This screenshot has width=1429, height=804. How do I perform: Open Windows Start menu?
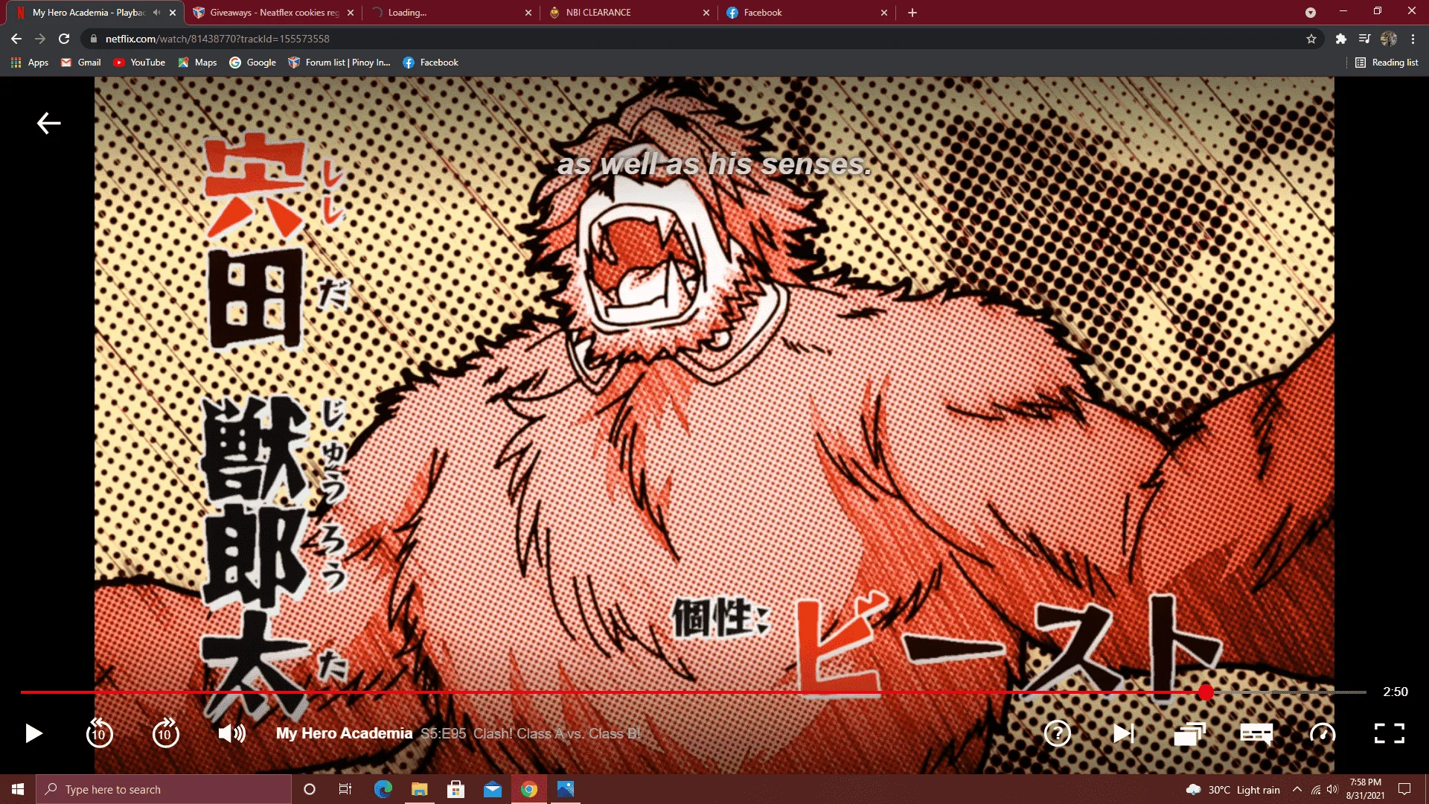click(x=18, y=789)
